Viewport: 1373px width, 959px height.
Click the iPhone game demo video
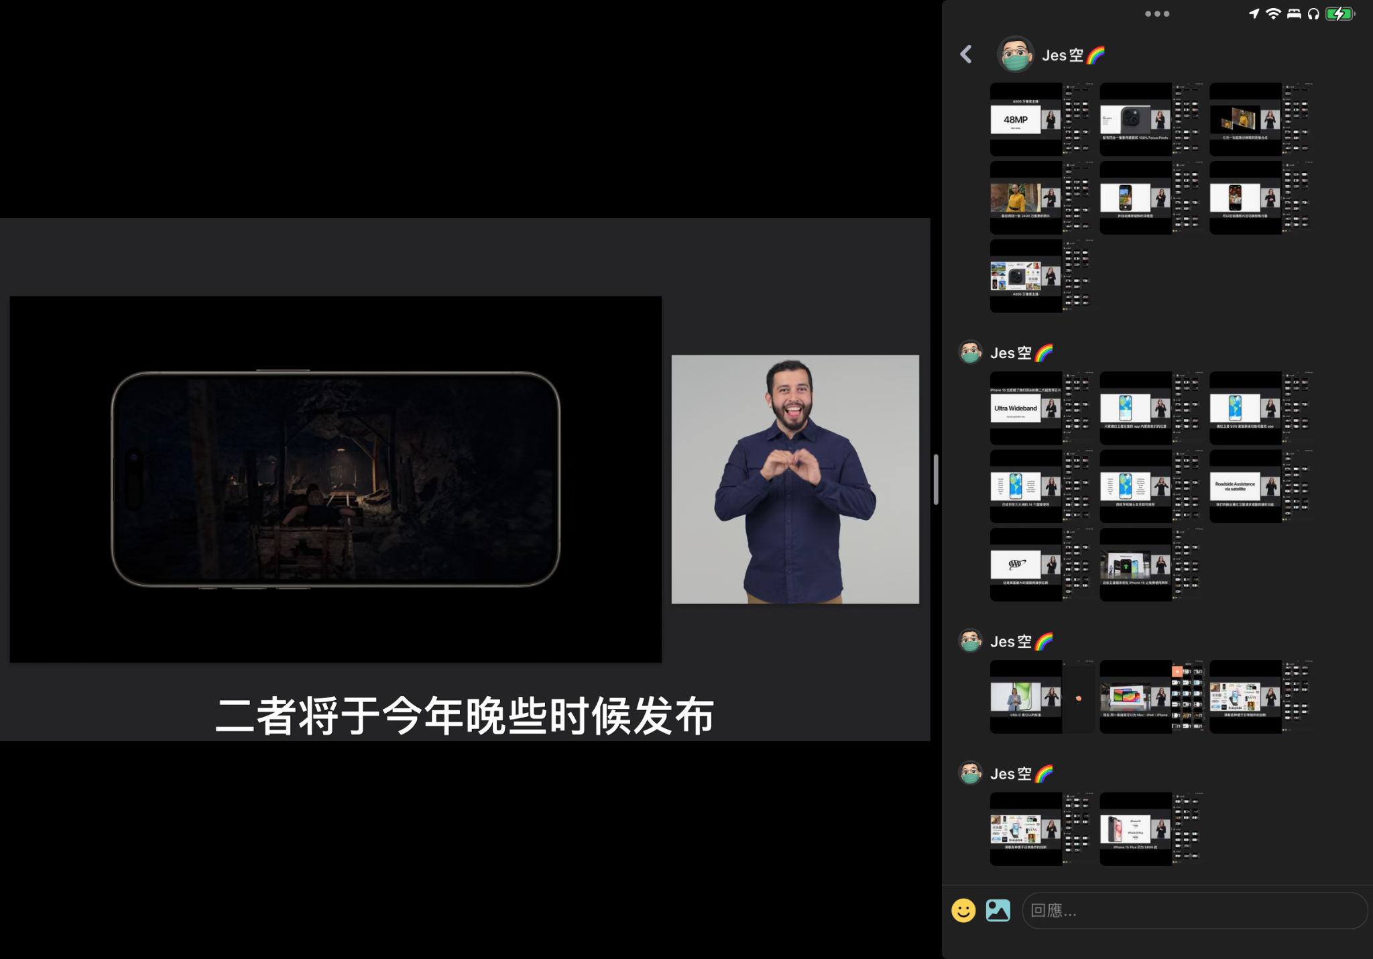[x=335, y=479]
